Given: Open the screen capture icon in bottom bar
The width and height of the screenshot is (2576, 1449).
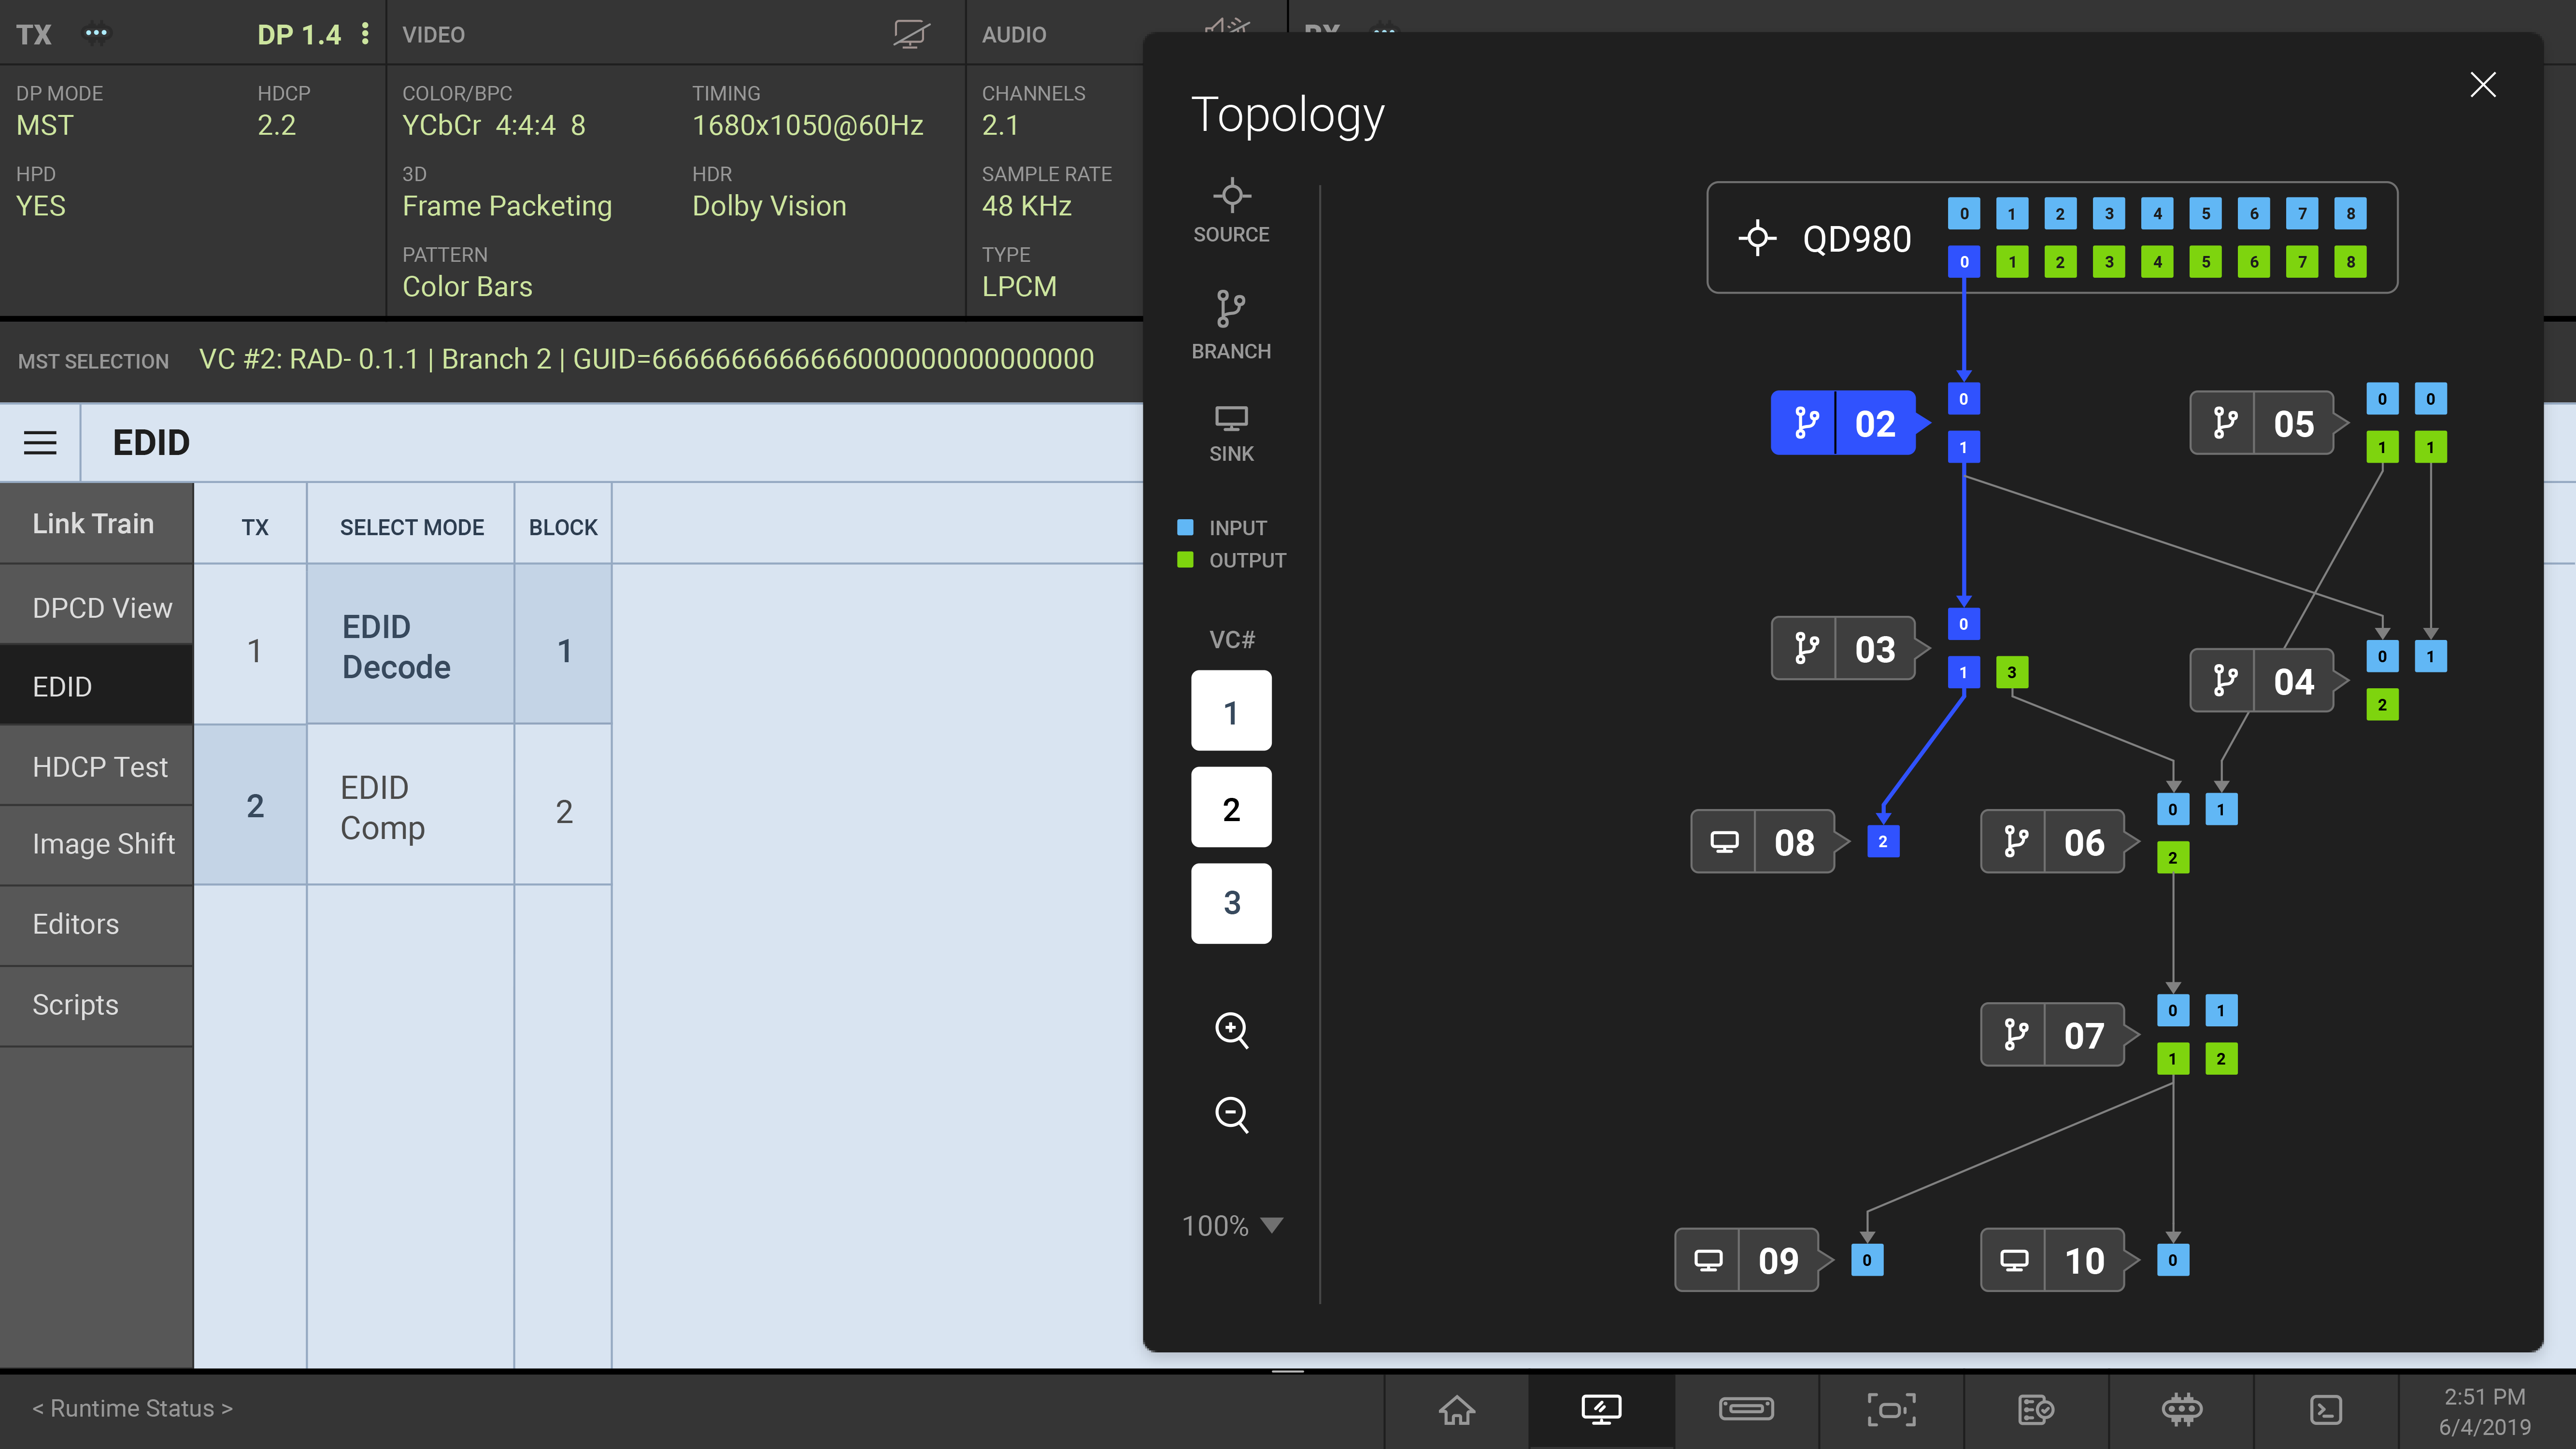Looking at the screenshot, I should click(1891, 1410).
